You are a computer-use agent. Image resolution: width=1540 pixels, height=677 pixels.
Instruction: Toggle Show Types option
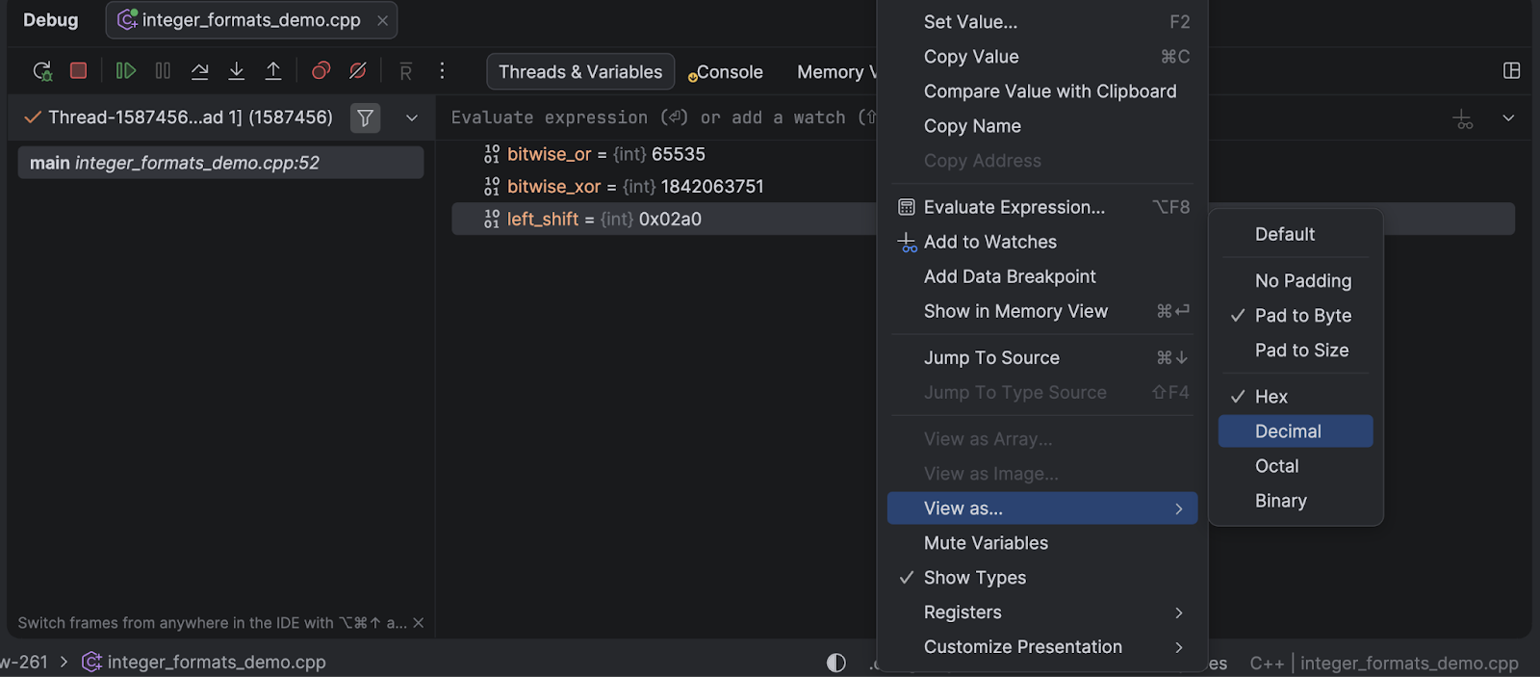(x=974, y=578)
